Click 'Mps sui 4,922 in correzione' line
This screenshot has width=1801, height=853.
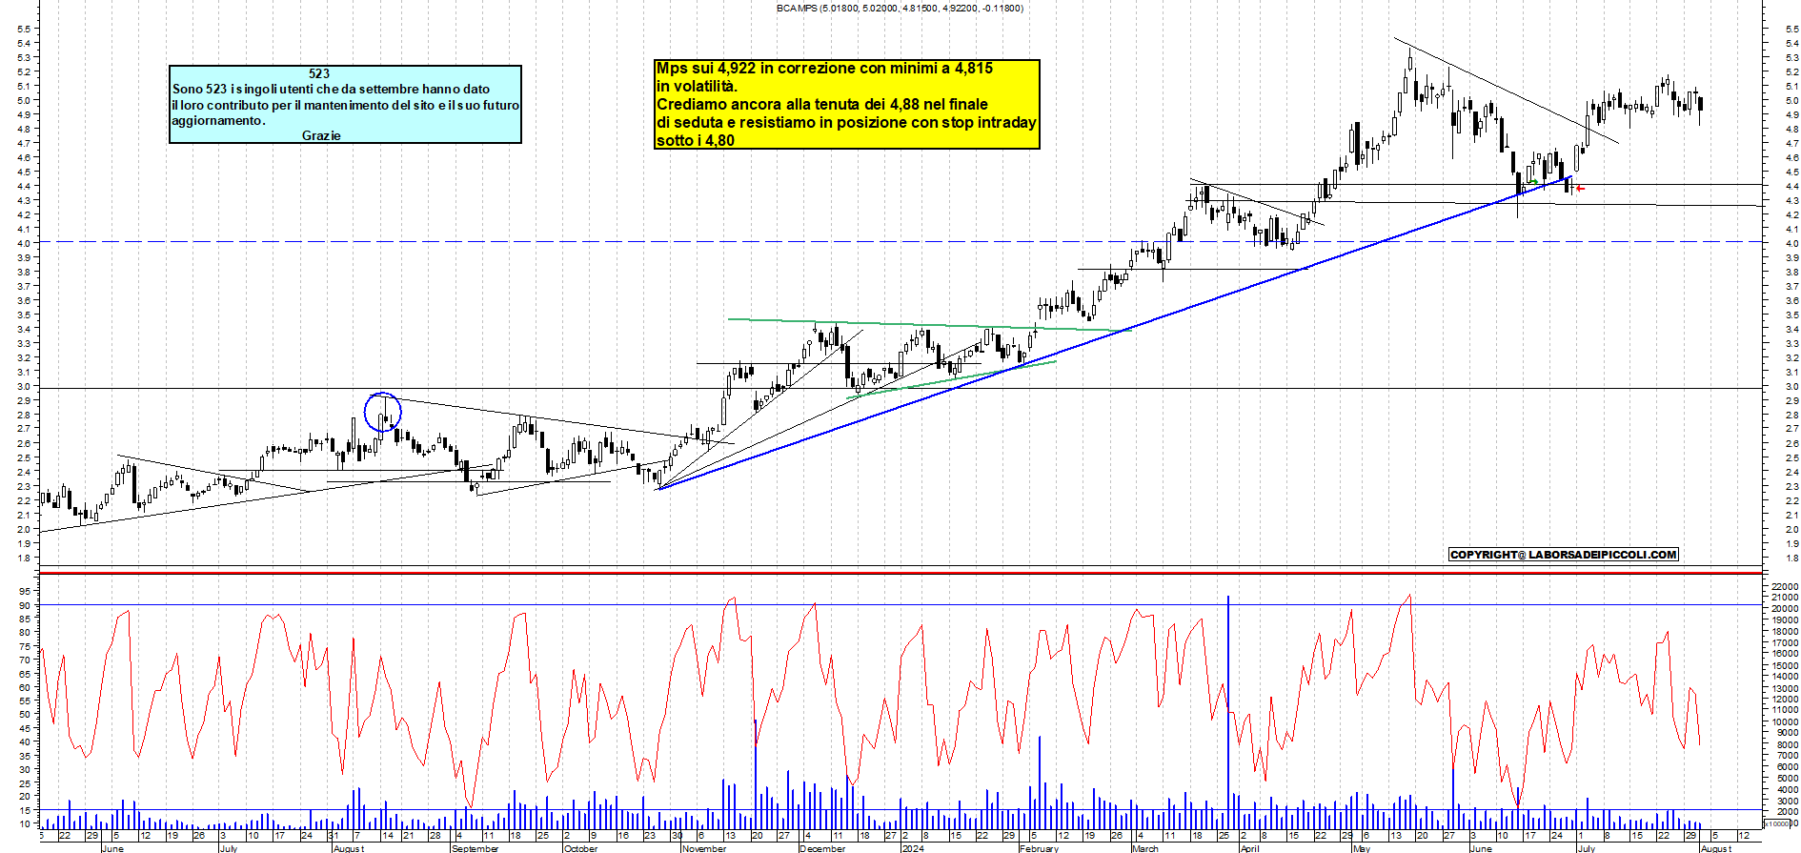(x=824, y=68)
